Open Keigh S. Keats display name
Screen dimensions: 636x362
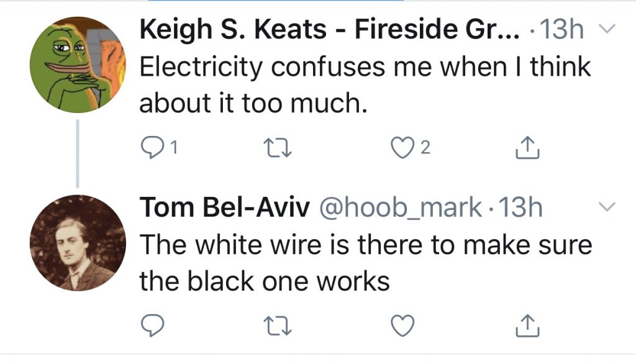tap(329, 30)
